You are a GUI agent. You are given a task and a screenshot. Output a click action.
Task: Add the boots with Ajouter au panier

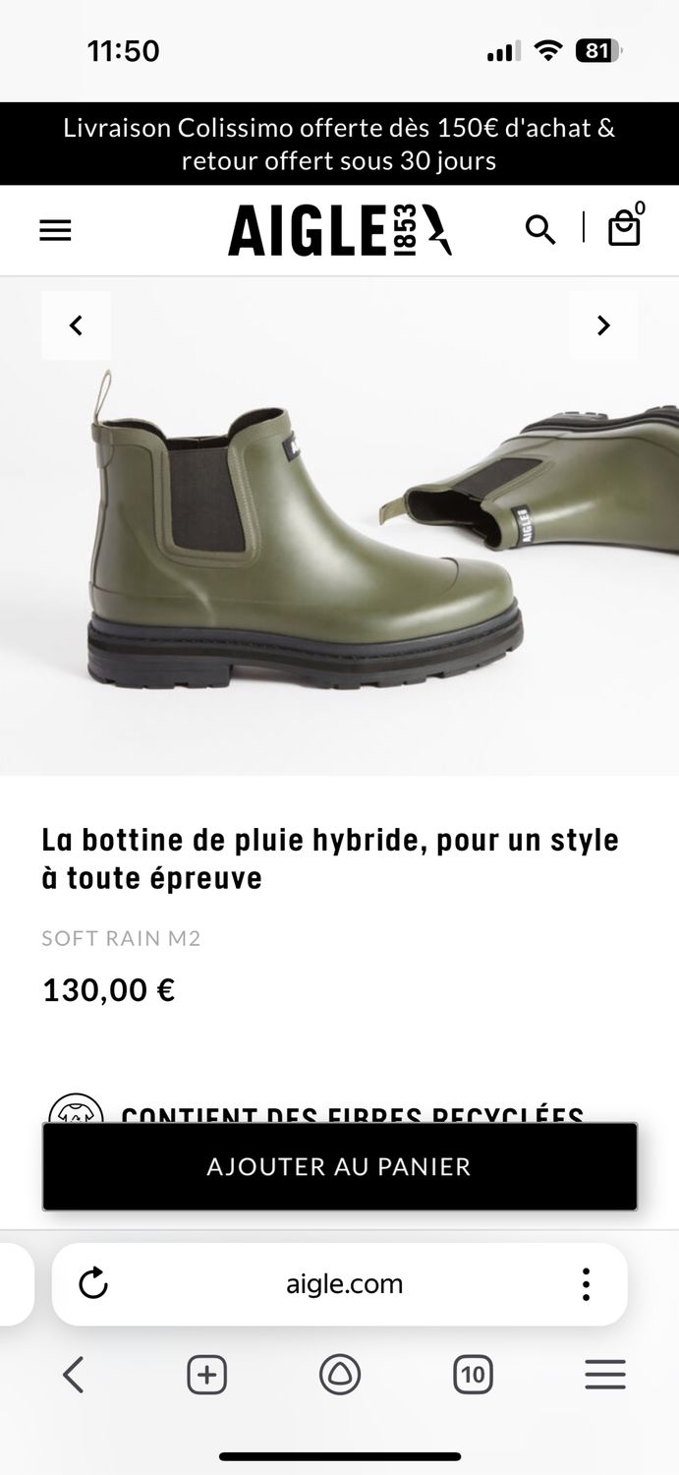click(340, 1166)
